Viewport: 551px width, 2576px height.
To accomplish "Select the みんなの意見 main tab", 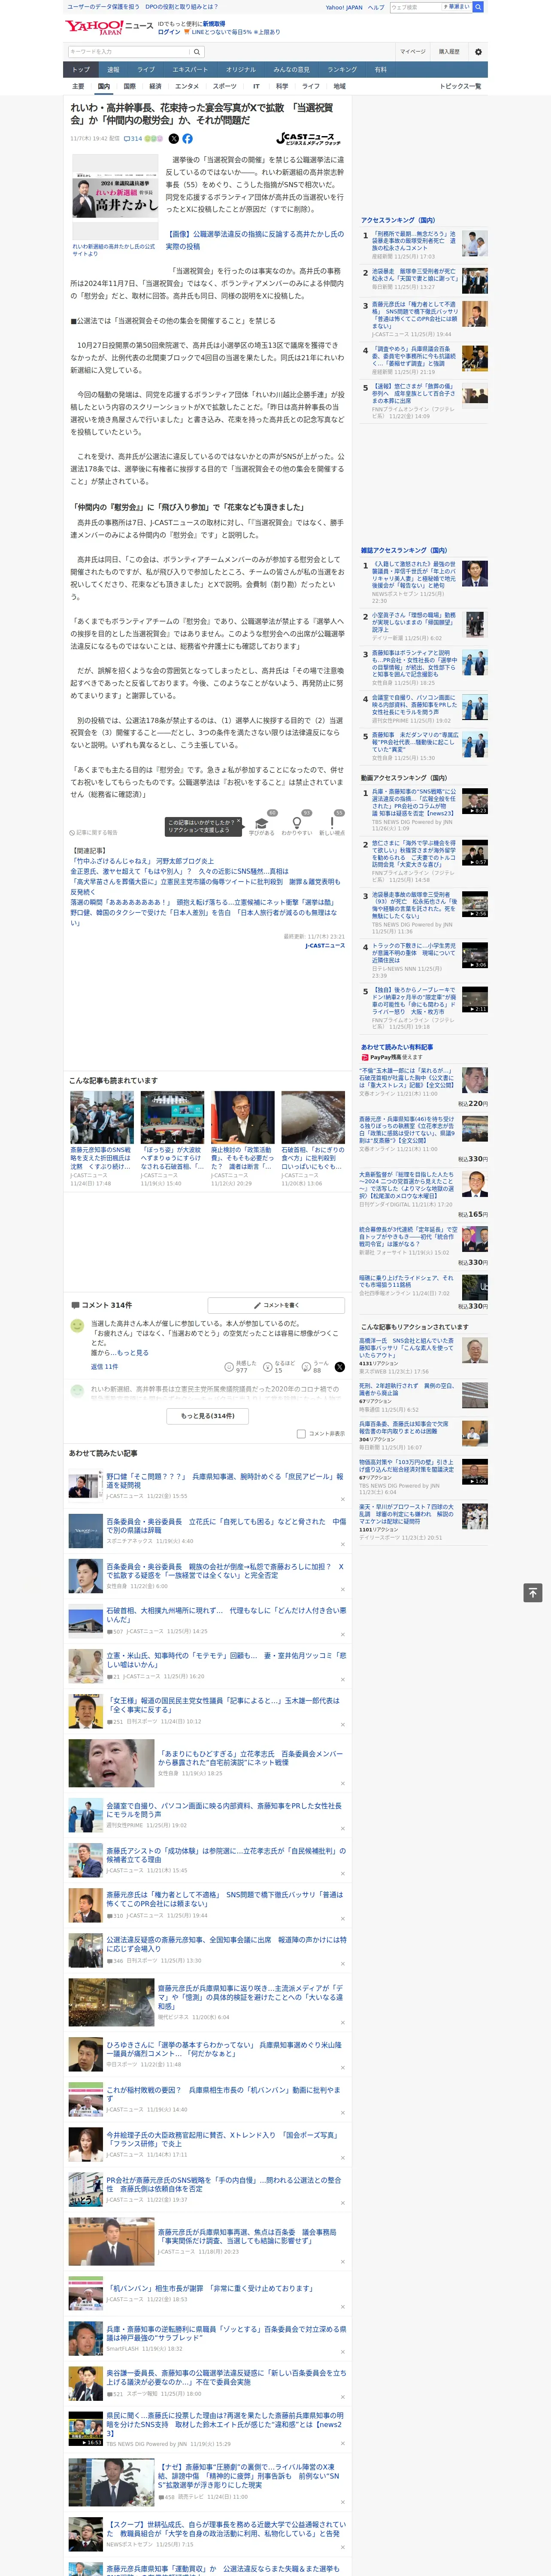I will (291, 70).
